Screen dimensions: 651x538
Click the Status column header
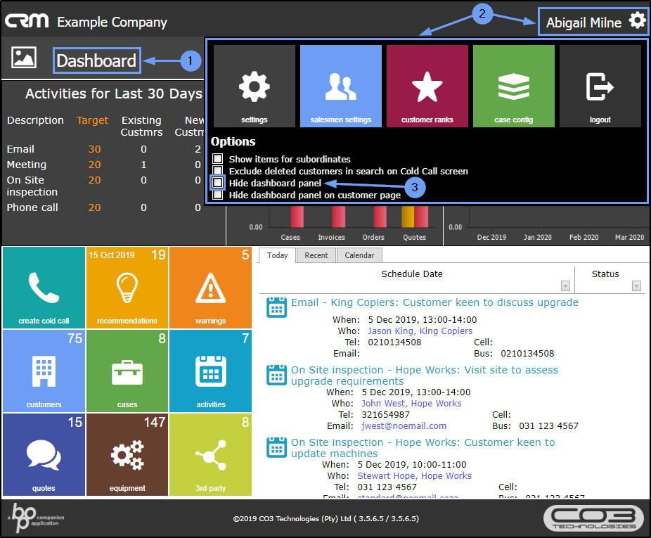[605, 274]
